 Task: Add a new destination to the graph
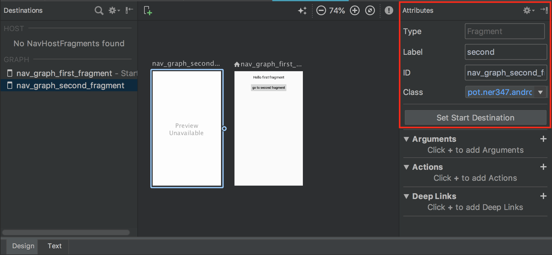click(148, 11)
